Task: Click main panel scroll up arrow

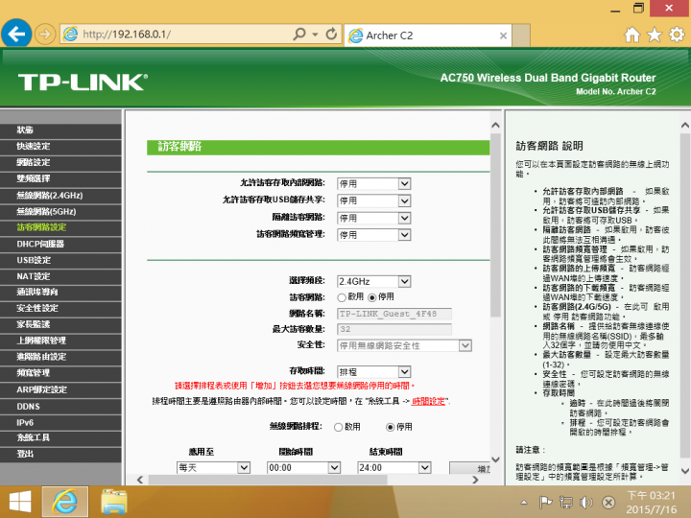Action: click(495, 126)
